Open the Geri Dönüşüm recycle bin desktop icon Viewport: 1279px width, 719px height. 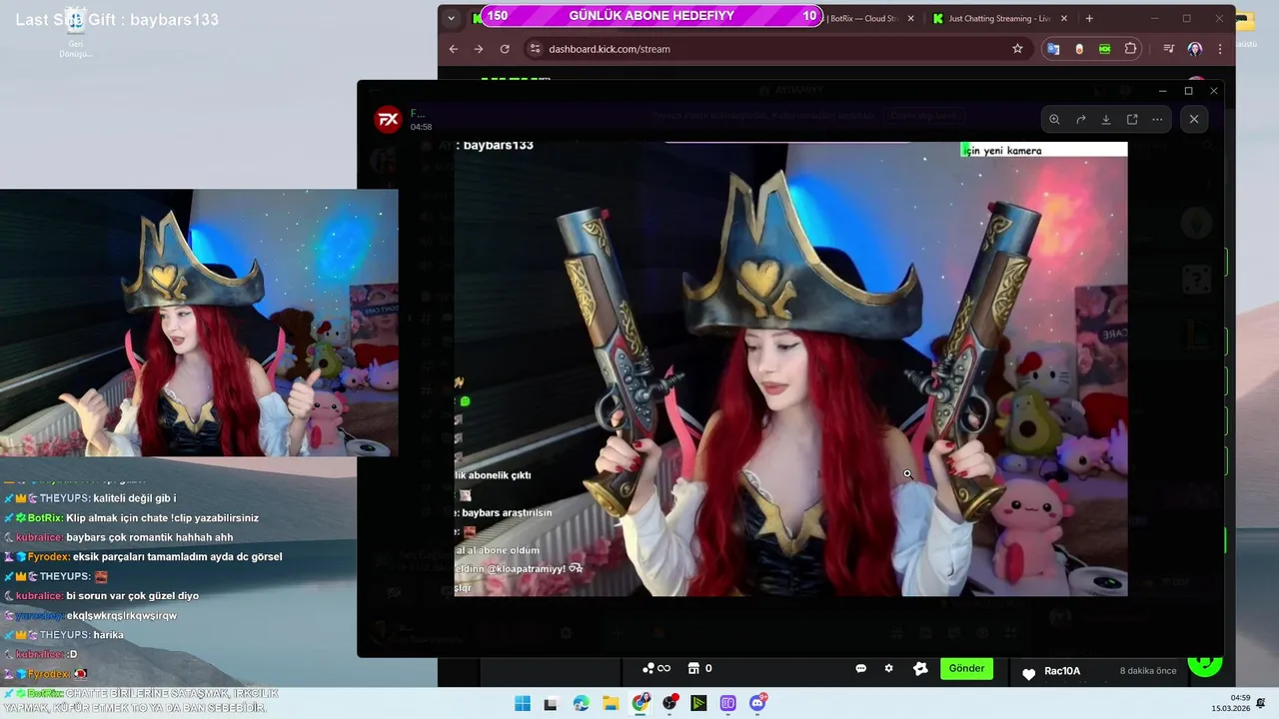click(75, 33)
